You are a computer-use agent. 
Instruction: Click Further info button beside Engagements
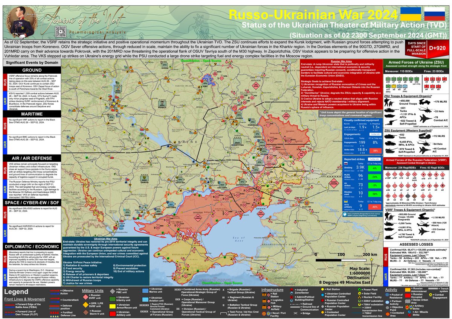coord(376,134)
